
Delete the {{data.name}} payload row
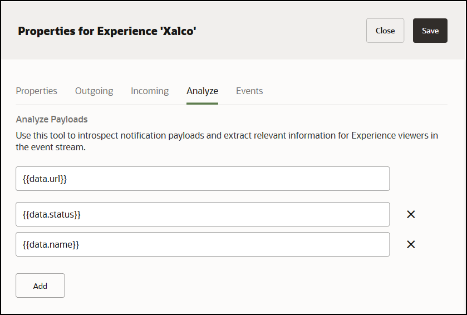click(x=411, y=244)
